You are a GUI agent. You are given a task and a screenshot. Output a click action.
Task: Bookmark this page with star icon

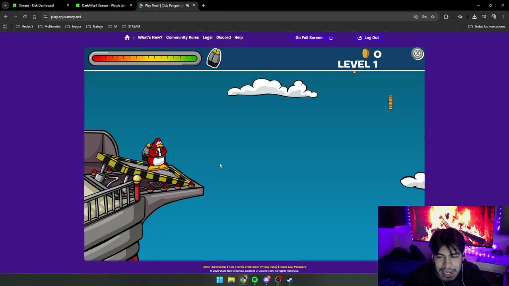[433, 17]
